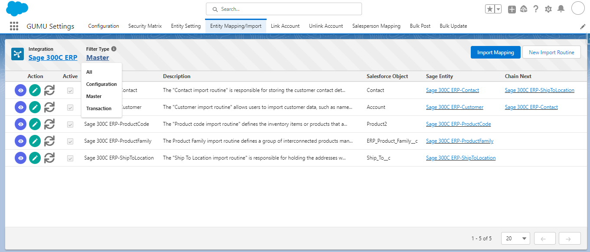Screen dimensions: 590x252
Task: Click the global create plus icon
Action: (x=512, y=9)
